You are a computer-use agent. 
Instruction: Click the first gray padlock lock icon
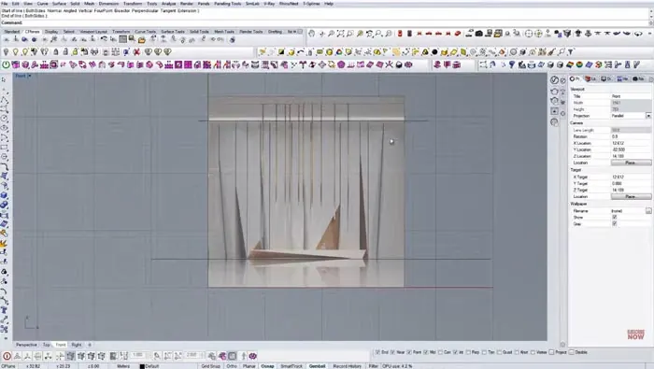coord(55,52)
